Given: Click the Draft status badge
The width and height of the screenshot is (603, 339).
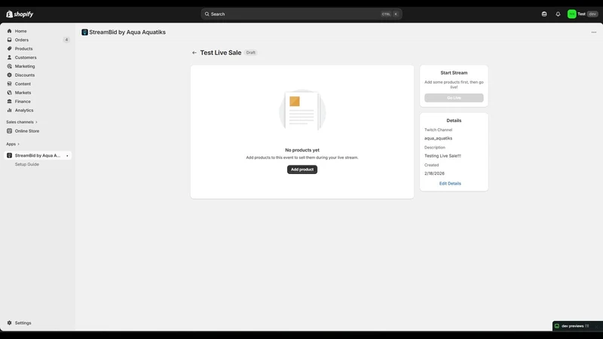Looking at the screenshot, I should point(251,53).
